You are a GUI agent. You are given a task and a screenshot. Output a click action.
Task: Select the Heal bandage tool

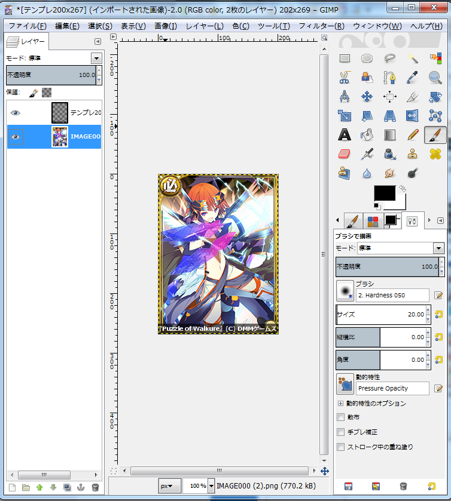(435, 154)
